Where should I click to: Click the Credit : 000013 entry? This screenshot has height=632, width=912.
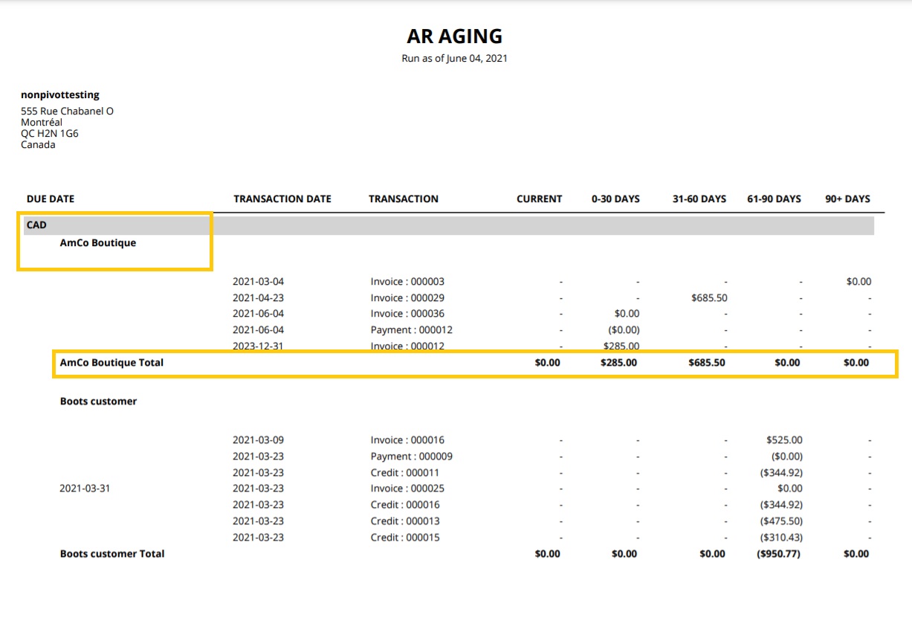coord(405,520)
